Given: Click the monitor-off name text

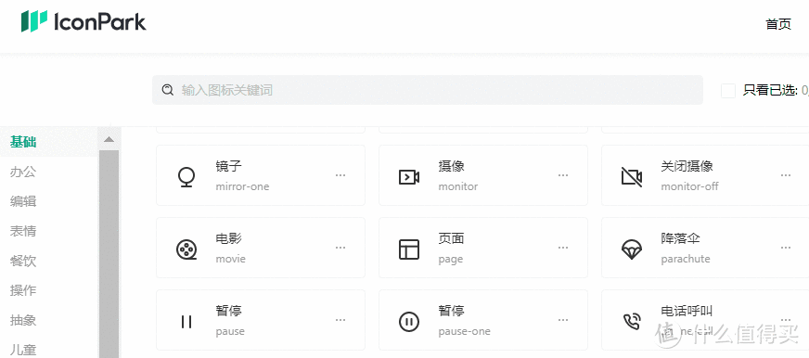Looking at the screenshot, I should coord(689,186).
